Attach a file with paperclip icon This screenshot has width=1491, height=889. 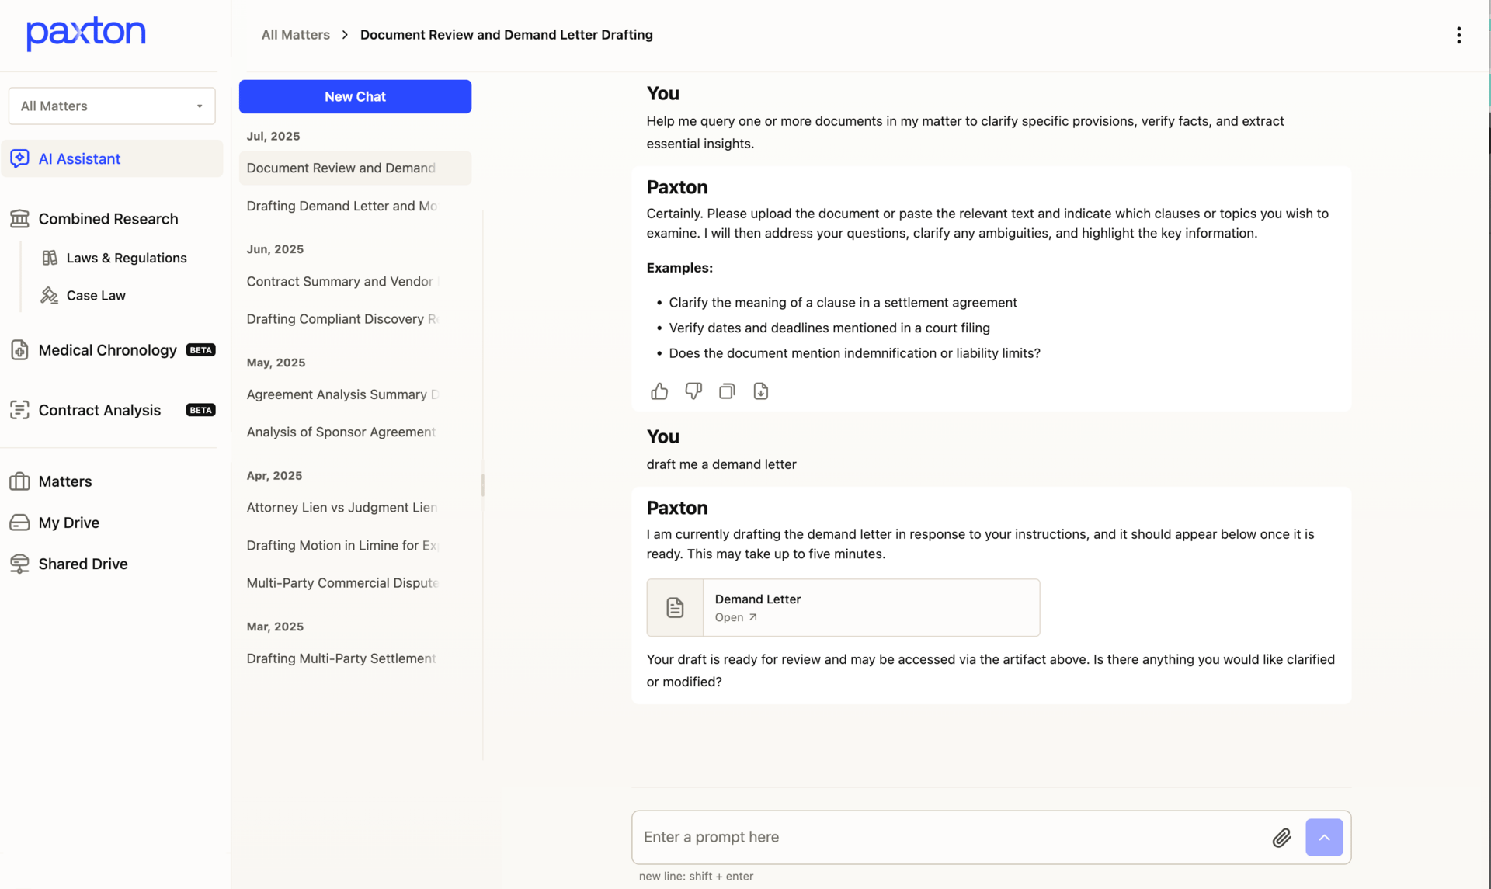tap(1281, 837)
